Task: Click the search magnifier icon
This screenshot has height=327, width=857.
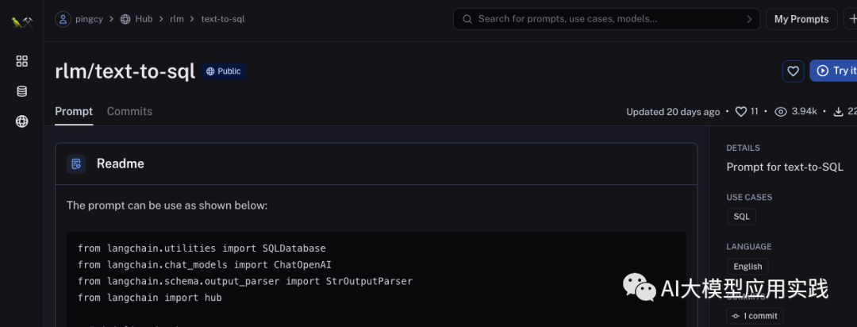Action: (467, 19)
